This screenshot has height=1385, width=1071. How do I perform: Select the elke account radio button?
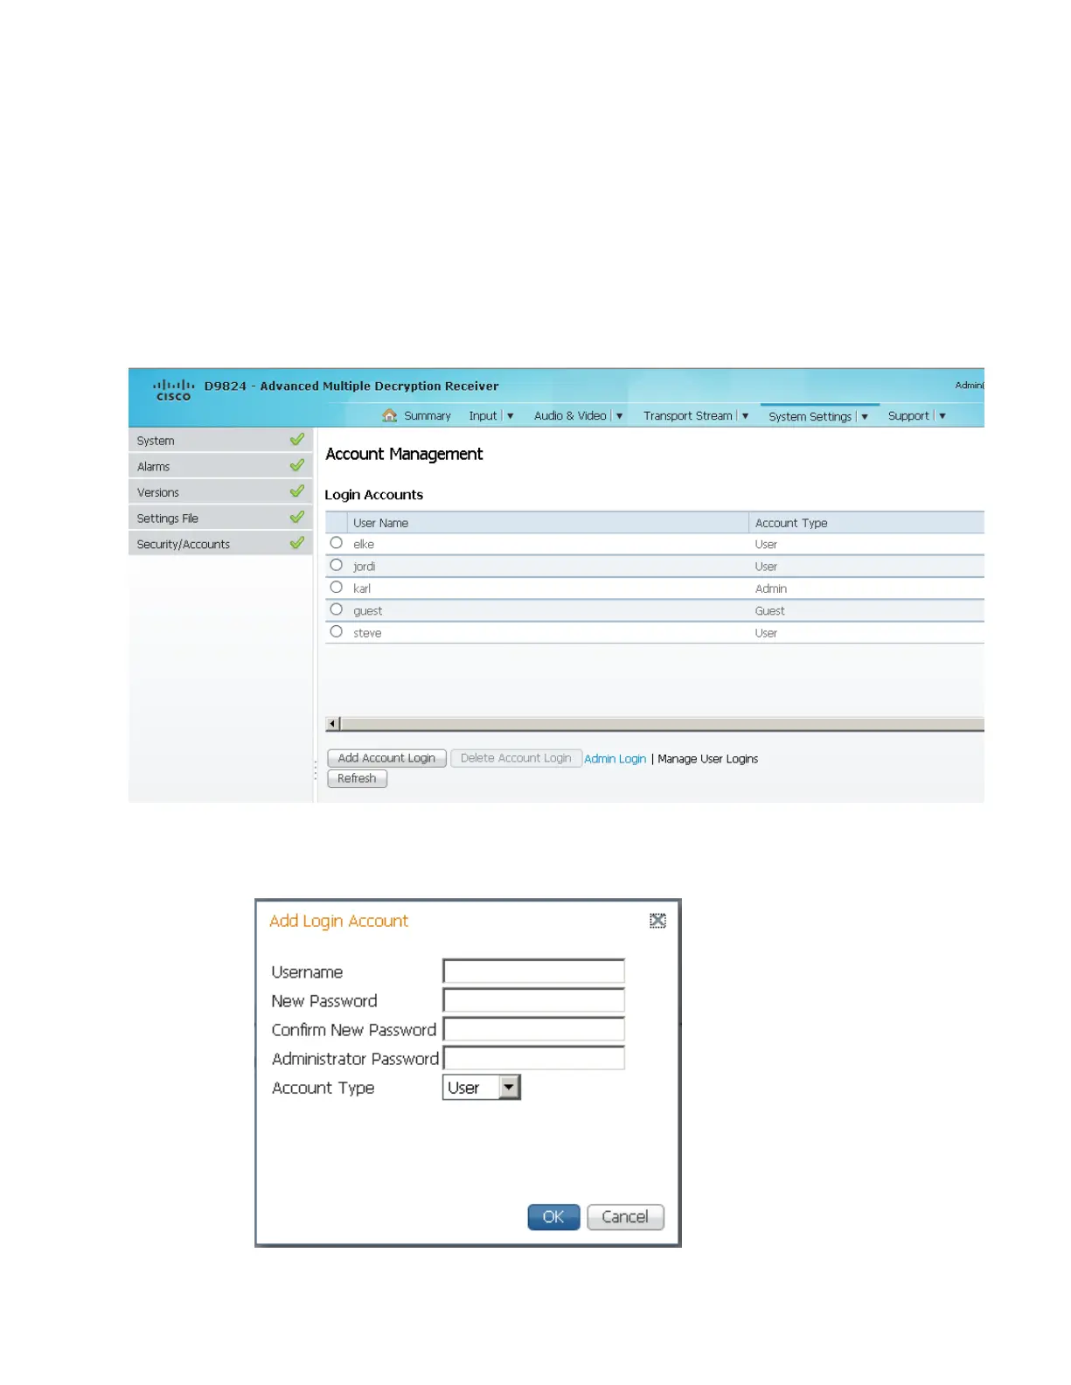[337, 543]
